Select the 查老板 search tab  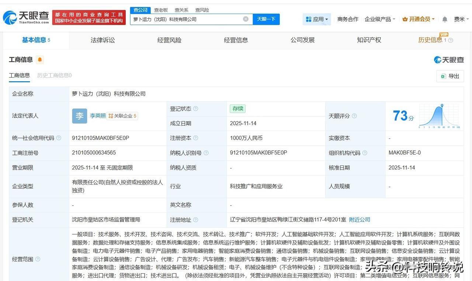[x=161, y=10]
